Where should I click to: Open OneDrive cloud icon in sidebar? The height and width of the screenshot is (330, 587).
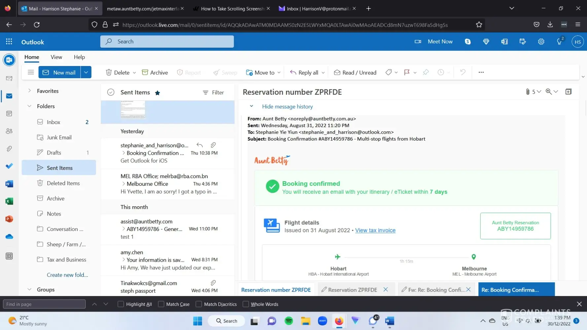pos(9,237)
